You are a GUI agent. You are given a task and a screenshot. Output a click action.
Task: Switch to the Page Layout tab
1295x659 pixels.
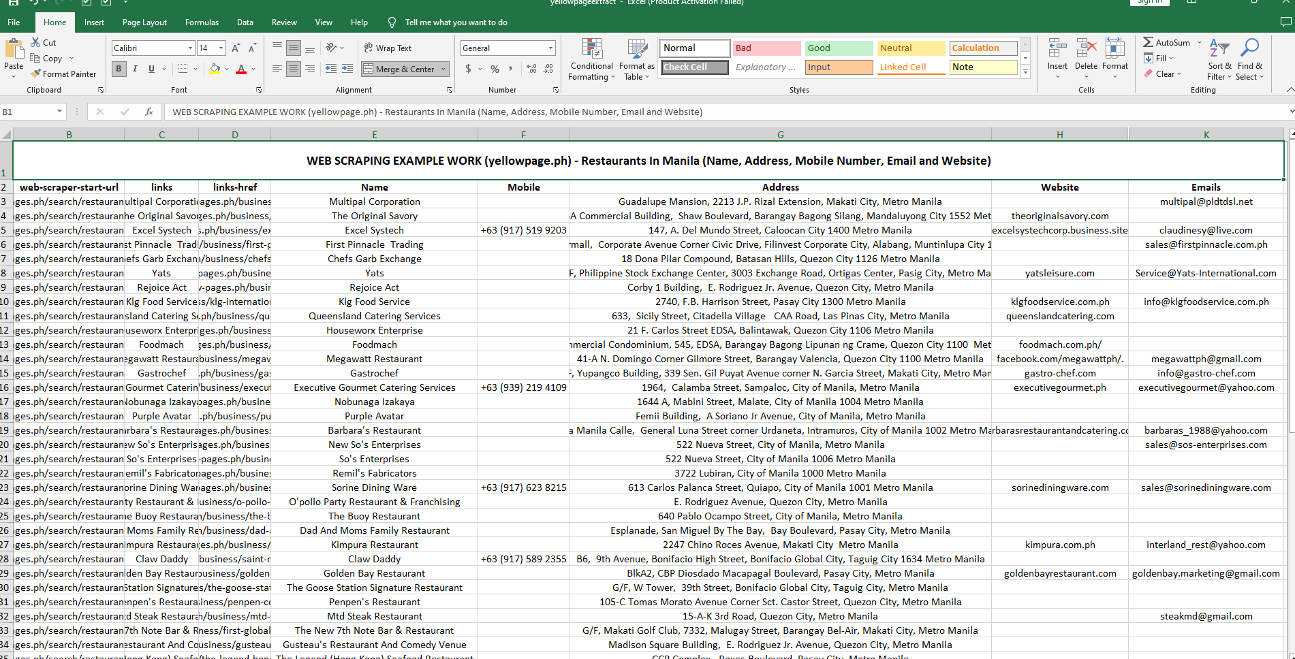pos(144,22)
